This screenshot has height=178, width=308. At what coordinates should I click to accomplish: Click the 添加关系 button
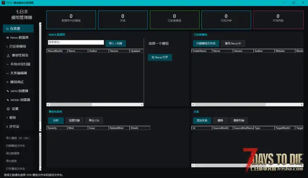(202, 120)
